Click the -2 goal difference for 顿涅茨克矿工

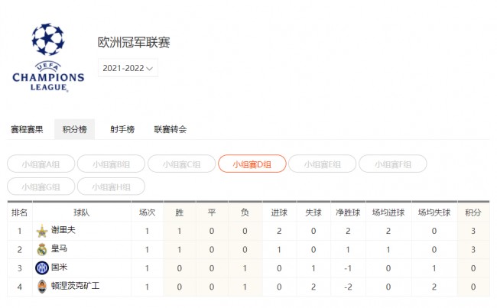pos(348,287)
